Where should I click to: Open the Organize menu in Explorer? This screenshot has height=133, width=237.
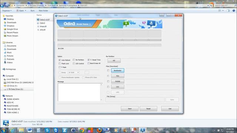(x=7, y=11)
